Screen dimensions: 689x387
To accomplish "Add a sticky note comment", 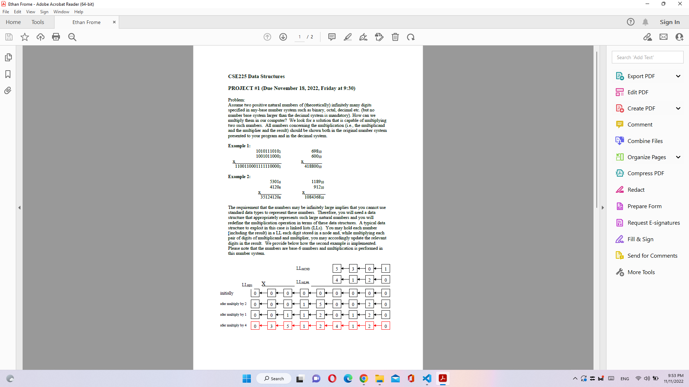I will [332, 37].
